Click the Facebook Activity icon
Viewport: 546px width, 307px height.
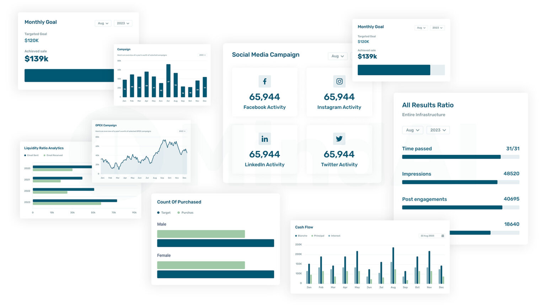pos(264,81)
